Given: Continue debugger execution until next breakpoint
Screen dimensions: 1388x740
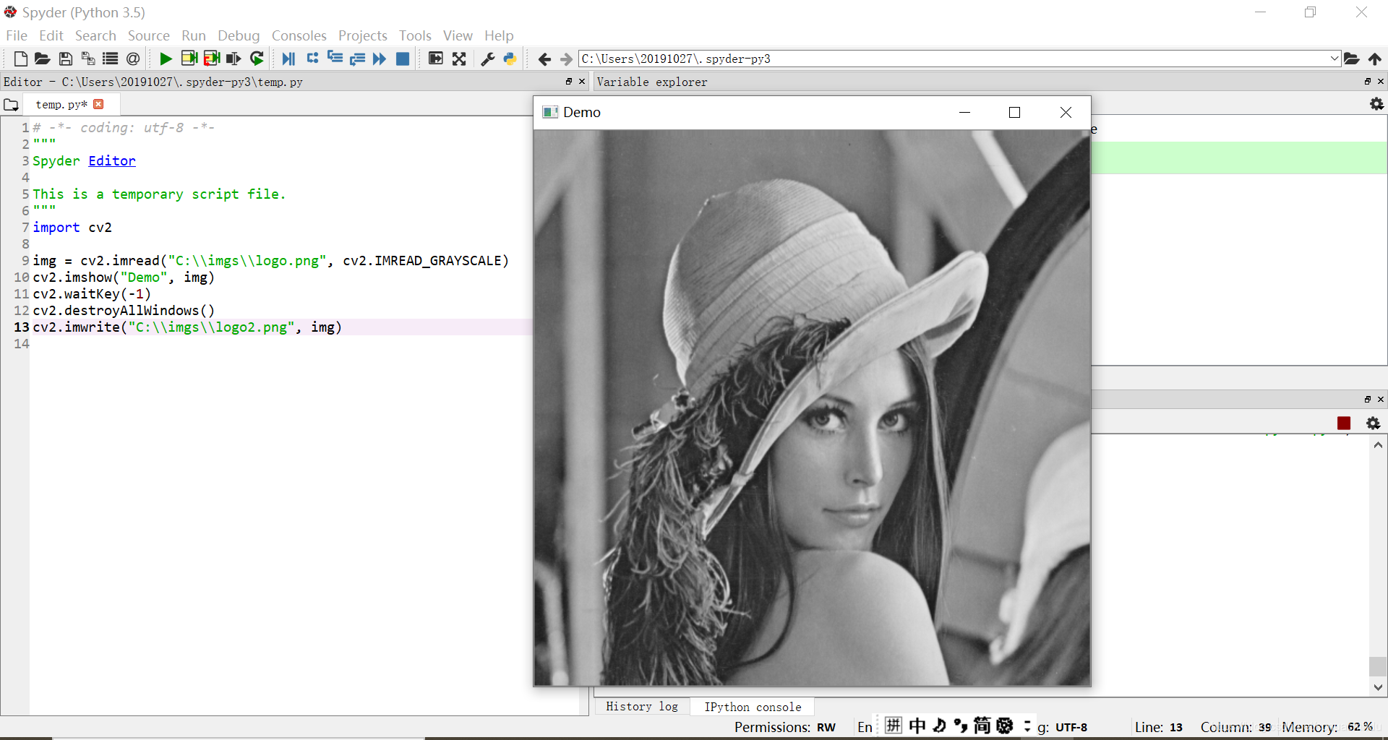Looking at the screenshot, I should point(380,59).
